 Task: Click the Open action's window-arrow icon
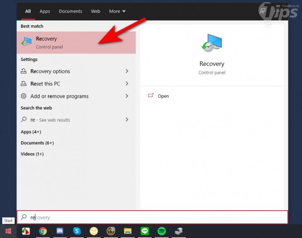pos(151,95)
